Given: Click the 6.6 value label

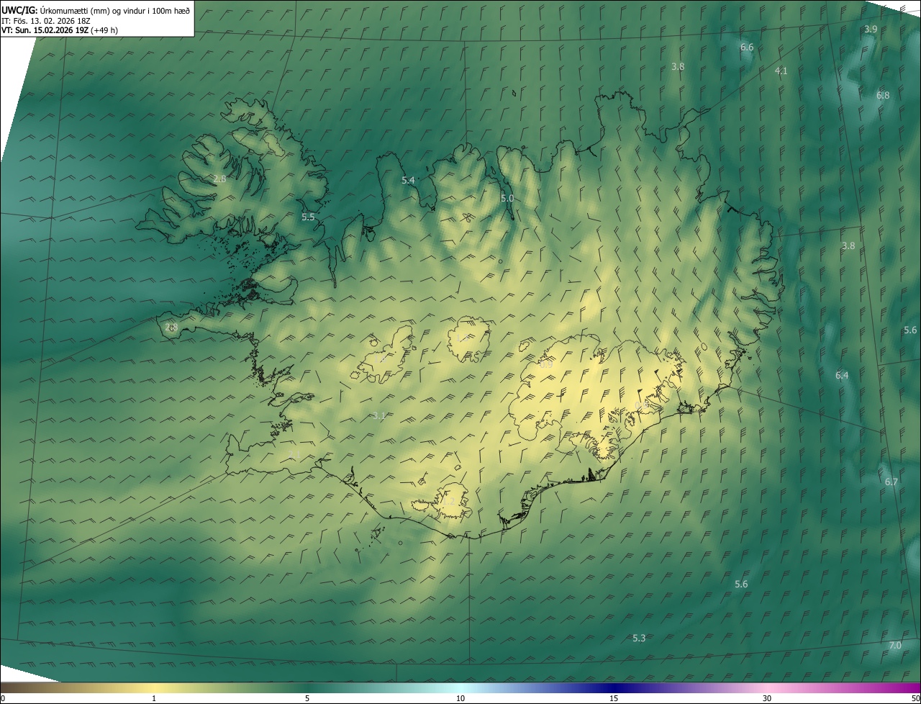Looking at the screenshot, I should (x=747, y=48).
